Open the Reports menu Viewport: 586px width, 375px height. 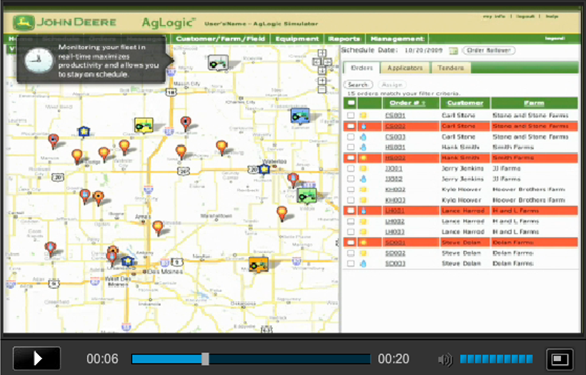point(344,39)
